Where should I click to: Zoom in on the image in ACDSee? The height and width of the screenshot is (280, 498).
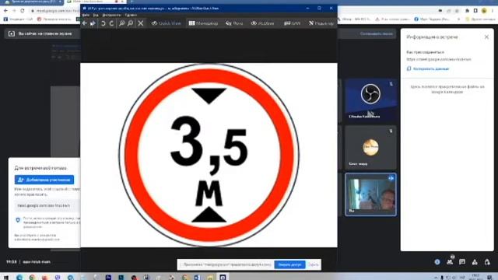click(121, 23)
